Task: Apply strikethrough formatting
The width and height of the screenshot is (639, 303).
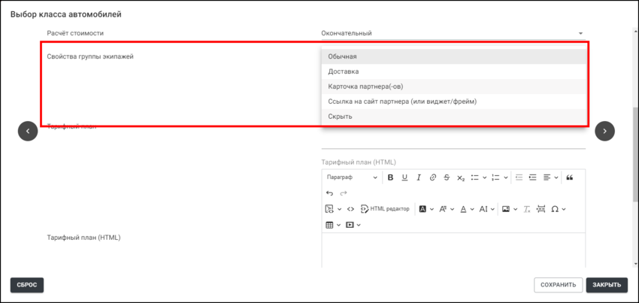Action: coord(447,177)
